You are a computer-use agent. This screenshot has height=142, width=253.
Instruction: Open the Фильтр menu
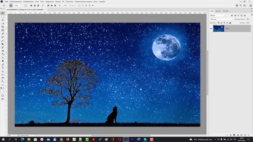point(58,2)
